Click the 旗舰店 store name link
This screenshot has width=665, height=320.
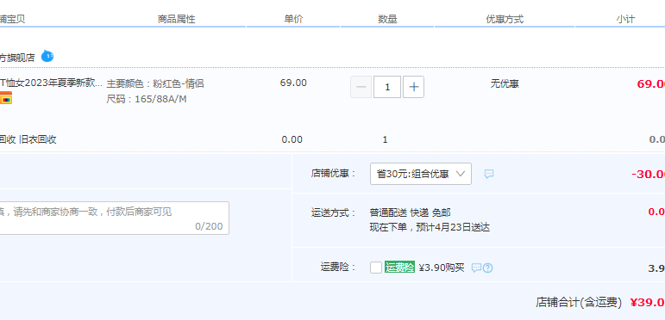[17, 58]
